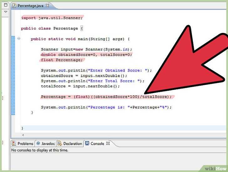Open the view menu down-arrow in left panel

point(6,12)
